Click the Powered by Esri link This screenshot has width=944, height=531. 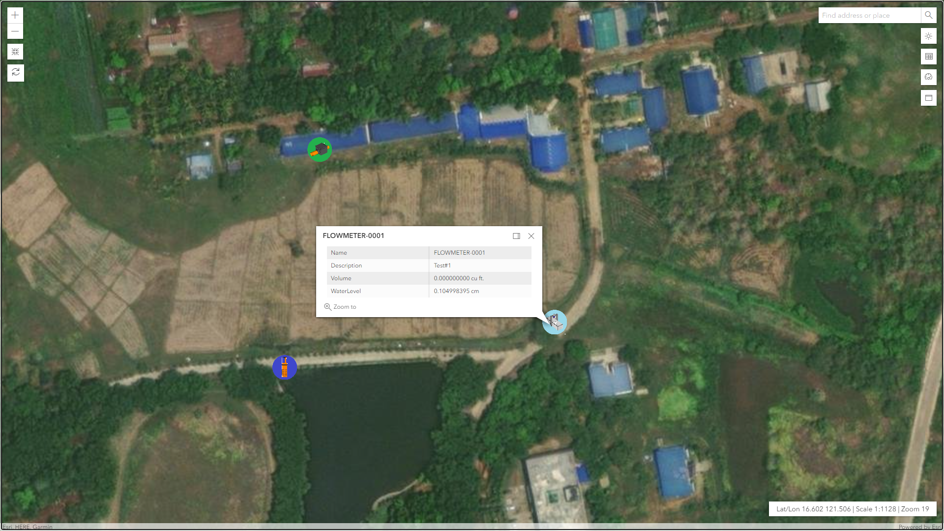(x=919, y=527)
